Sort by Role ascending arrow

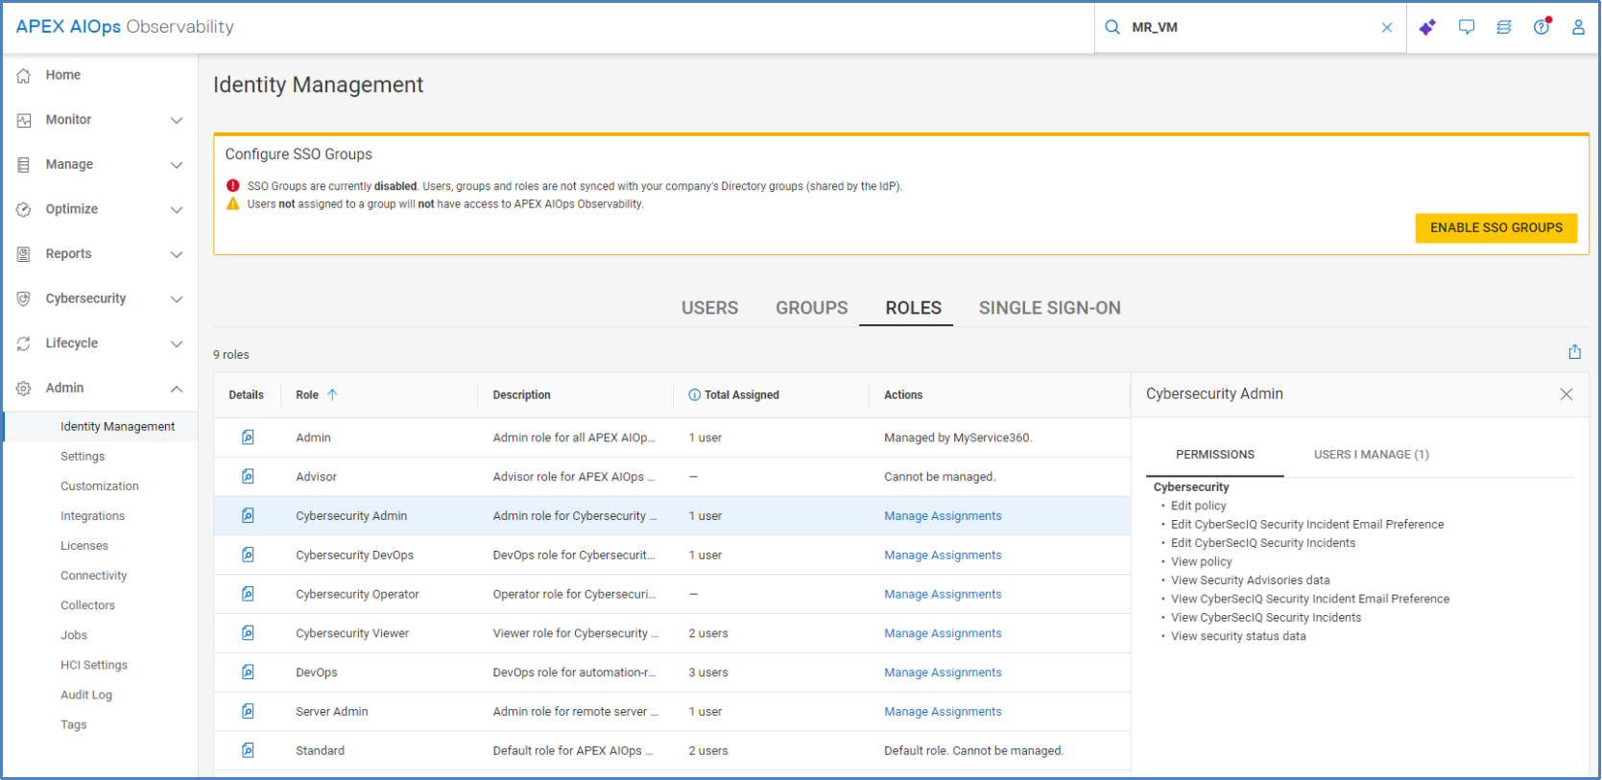point(332,394)
